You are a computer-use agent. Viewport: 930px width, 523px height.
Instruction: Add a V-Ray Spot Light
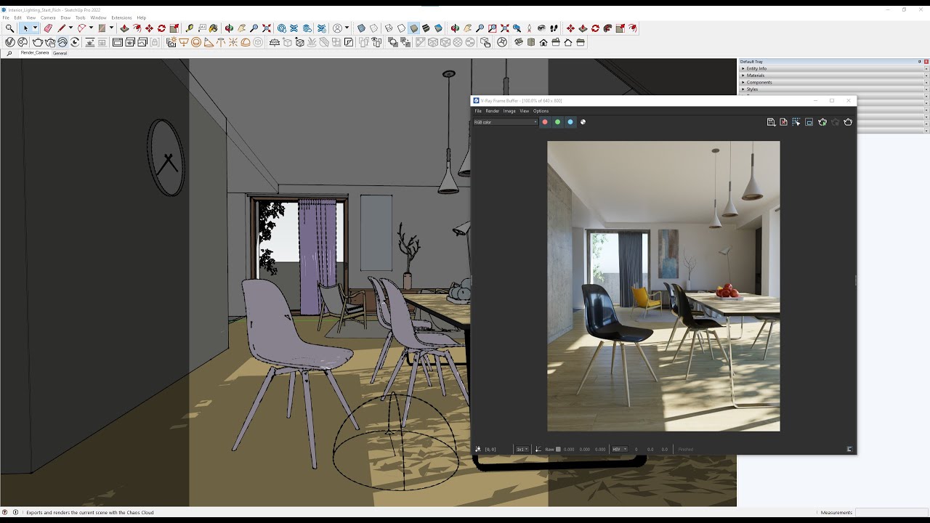[209, 42]
